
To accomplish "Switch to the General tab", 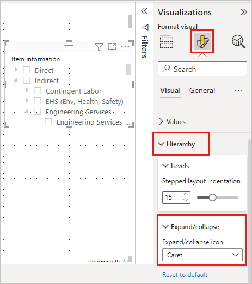I will (x=202, y=90).
